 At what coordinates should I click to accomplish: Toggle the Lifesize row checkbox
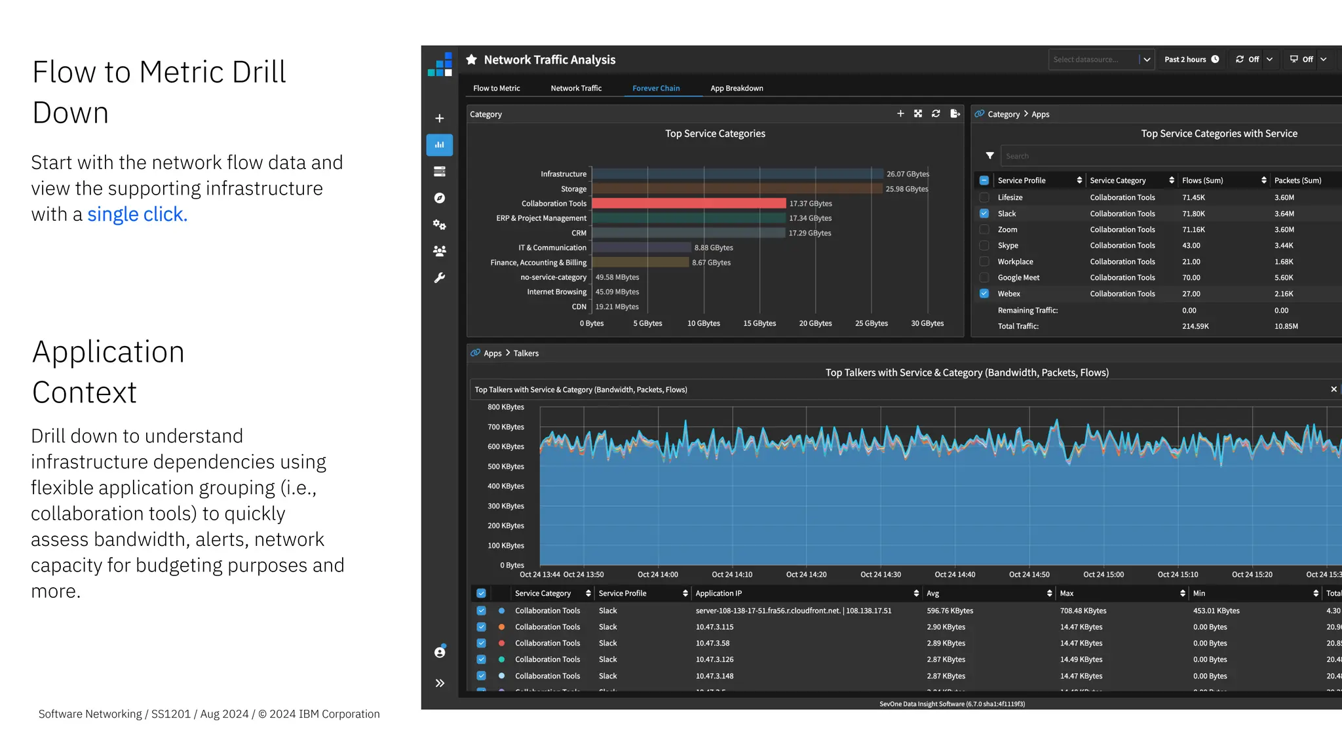click(x=984, y=197)
